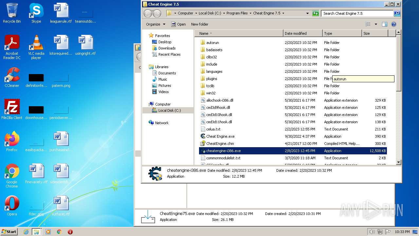Open the Start menu
This screenshot has width=419, height=236.
pos(9,232)
